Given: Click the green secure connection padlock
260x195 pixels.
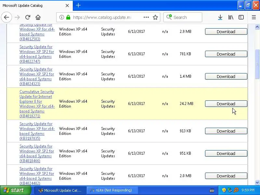Looking at the screenshot, I should coord(68,17).
